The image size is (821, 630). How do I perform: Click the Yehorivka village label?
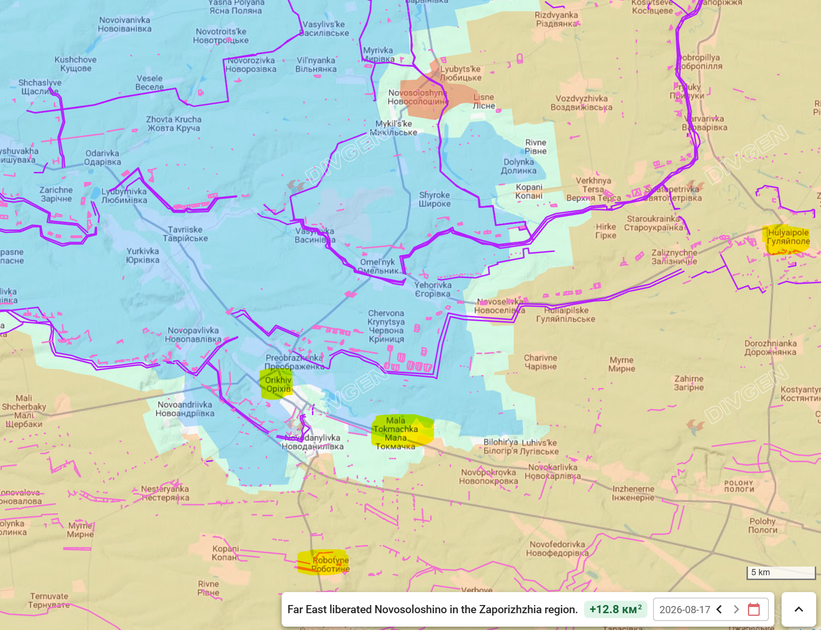(x=433, y=290)
